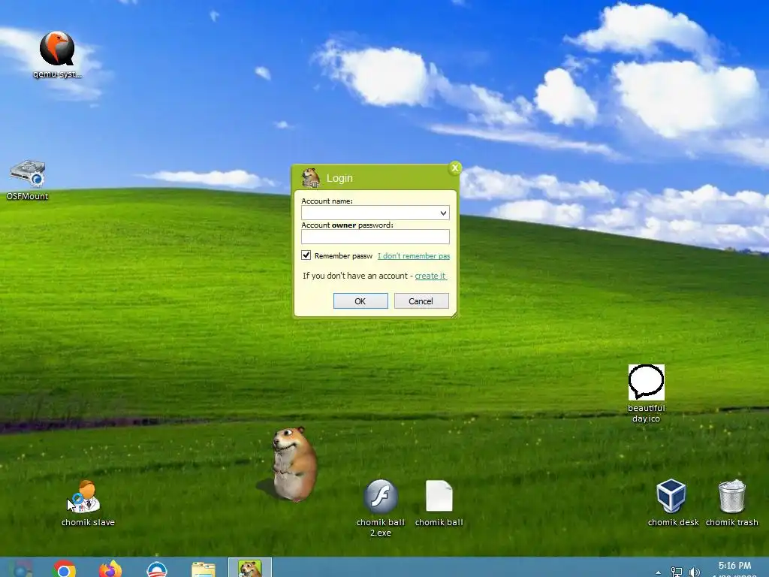Focus the Account owner password field
Viewport: 769px width, 577px height.
[375, 237]
